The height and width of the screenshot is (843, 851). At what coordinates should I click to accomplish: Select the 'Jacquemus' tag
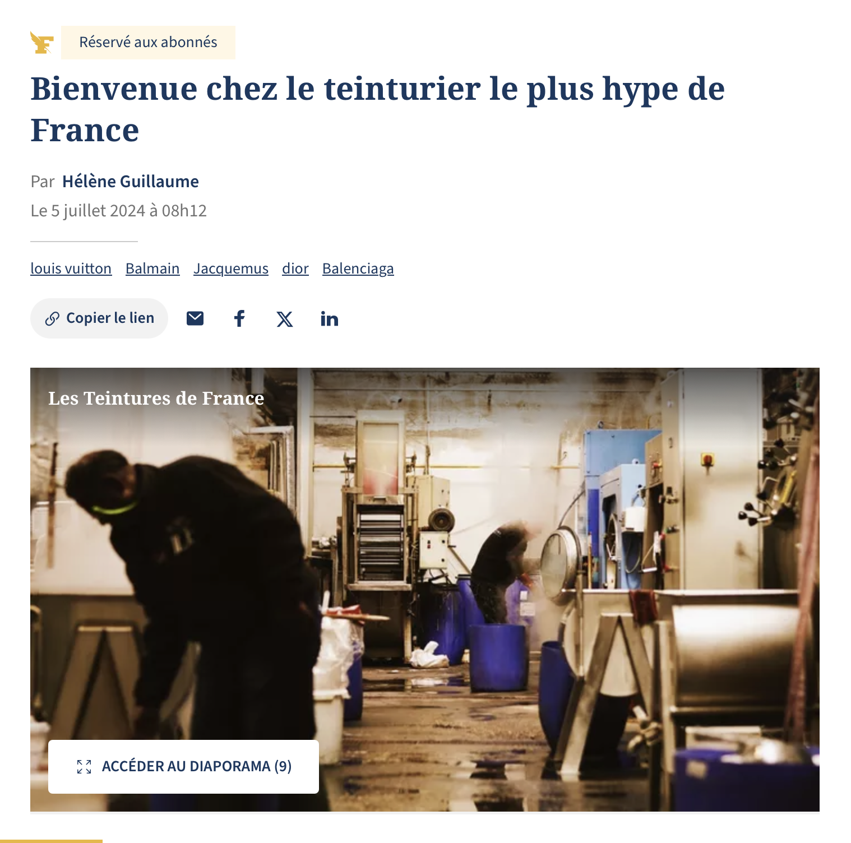click(231, 268)
